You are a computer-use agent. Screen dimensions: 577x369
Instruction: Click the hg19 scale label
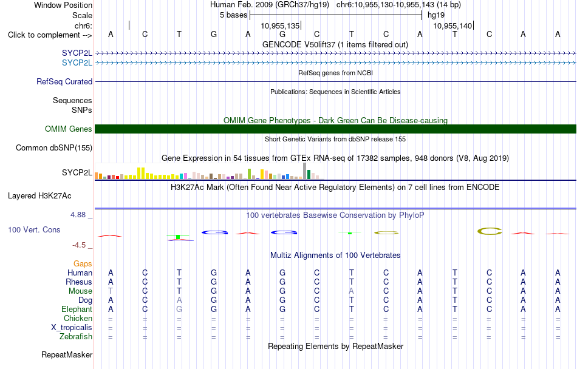436,15
